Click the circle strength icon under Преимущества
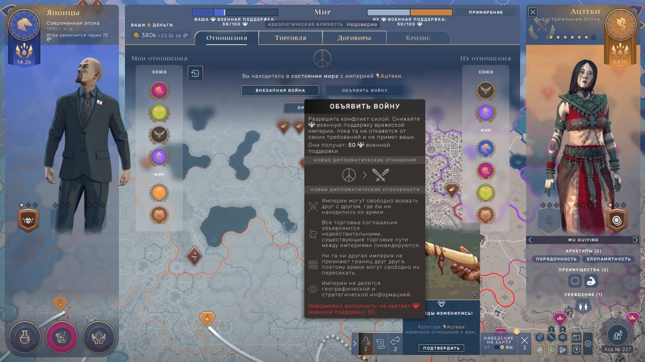This screenshot has width=645, height=362. pyautogui.click(x=575, y=281)
